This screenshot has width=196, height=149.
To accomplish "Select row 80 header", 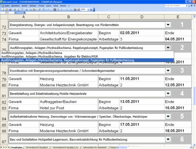I will click(x=4, y=85).
